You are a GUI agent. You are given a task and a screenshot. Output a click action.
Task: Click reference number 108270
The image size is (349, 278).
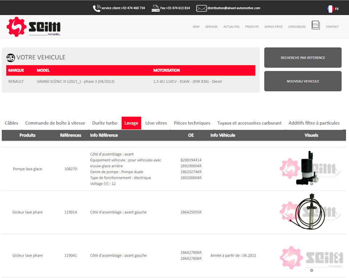coord(71,169)
